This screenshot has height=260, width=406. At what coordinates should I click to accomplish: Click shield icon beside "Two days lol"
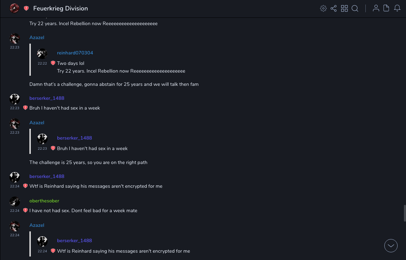pyautogui.click(x=53, y=63)
